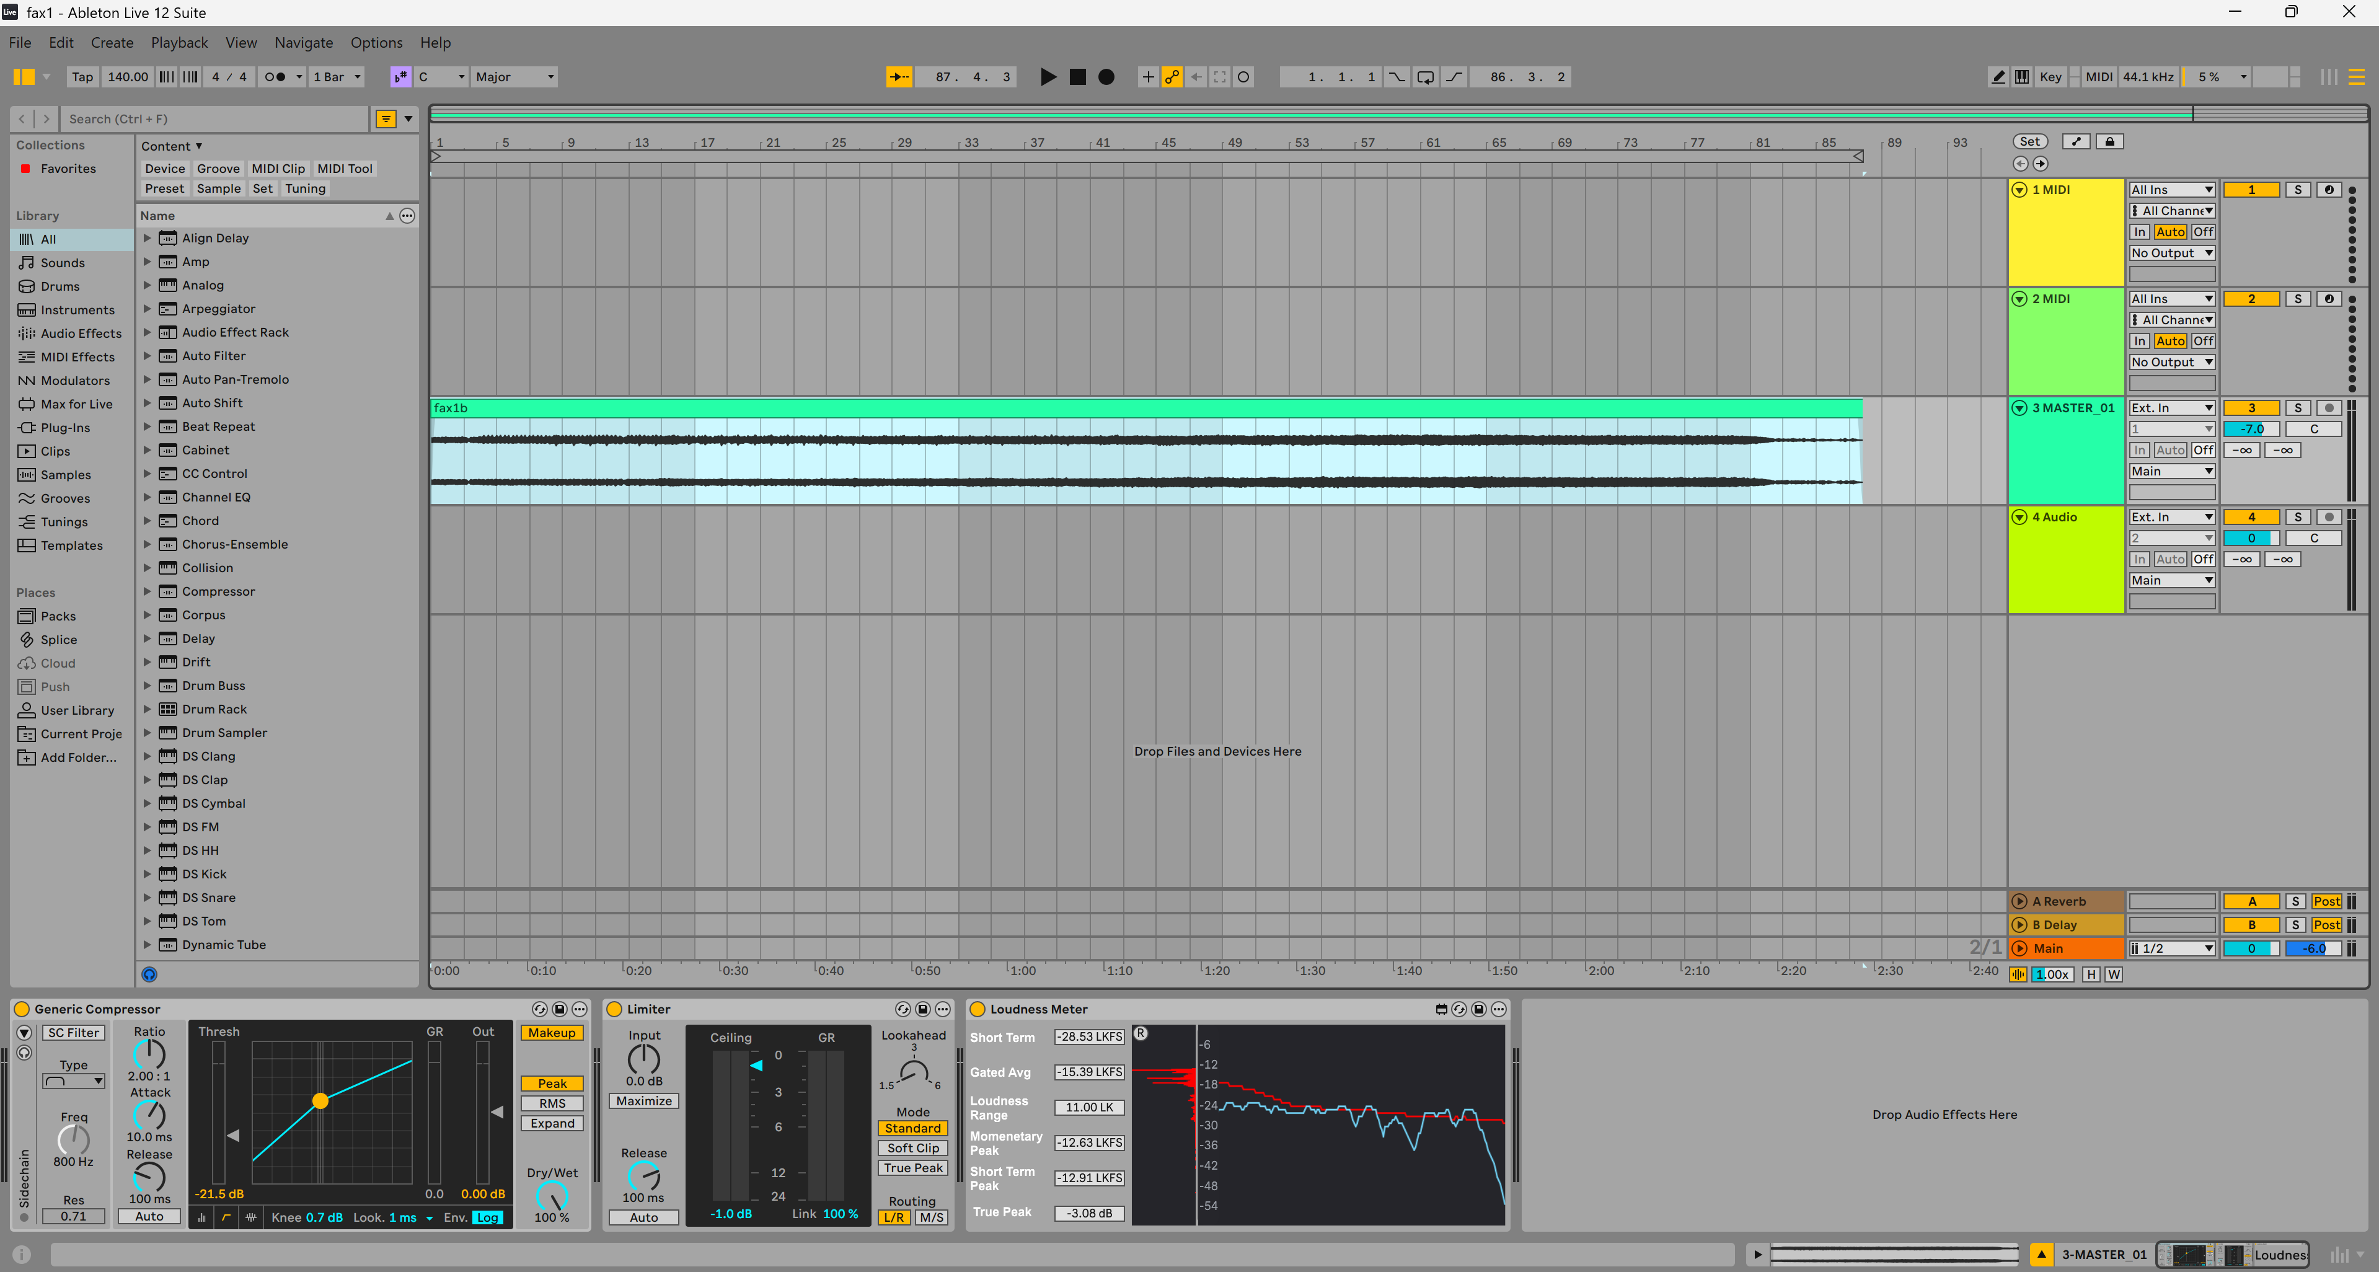Click the Tap tempo button
This screenshot has width=2379, height=1272.
tap(82, 77)
